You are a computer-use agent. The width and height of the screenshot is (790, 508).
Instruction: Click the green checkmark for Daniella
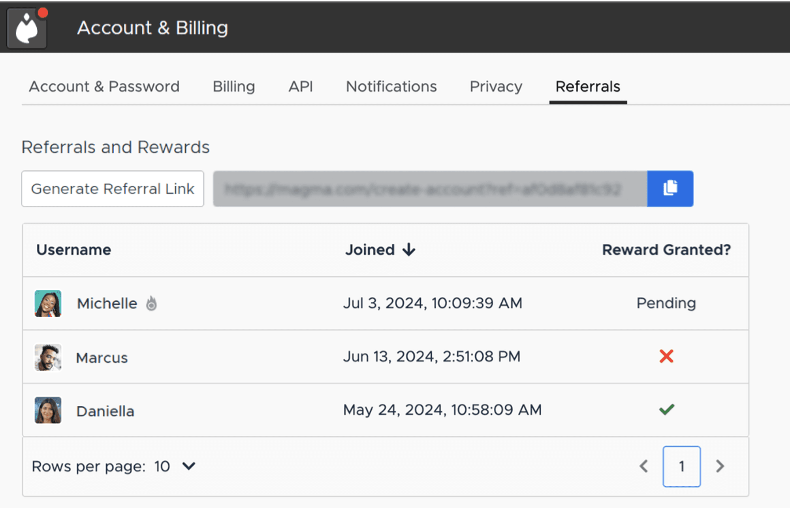click(666, 410)
